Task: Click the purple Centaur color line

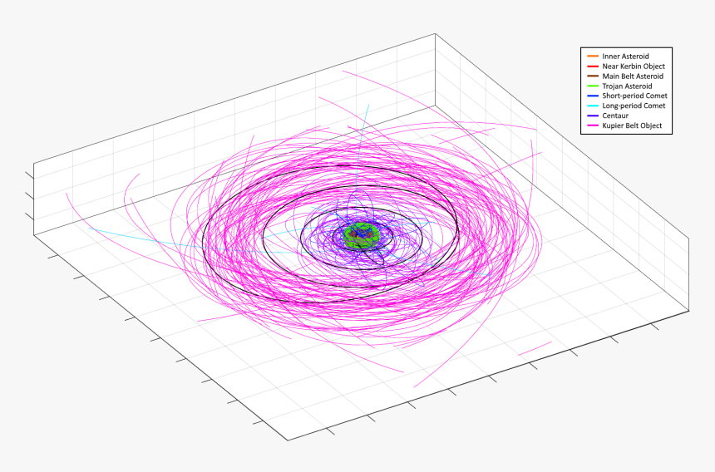Action: click(x=593, y=116)
